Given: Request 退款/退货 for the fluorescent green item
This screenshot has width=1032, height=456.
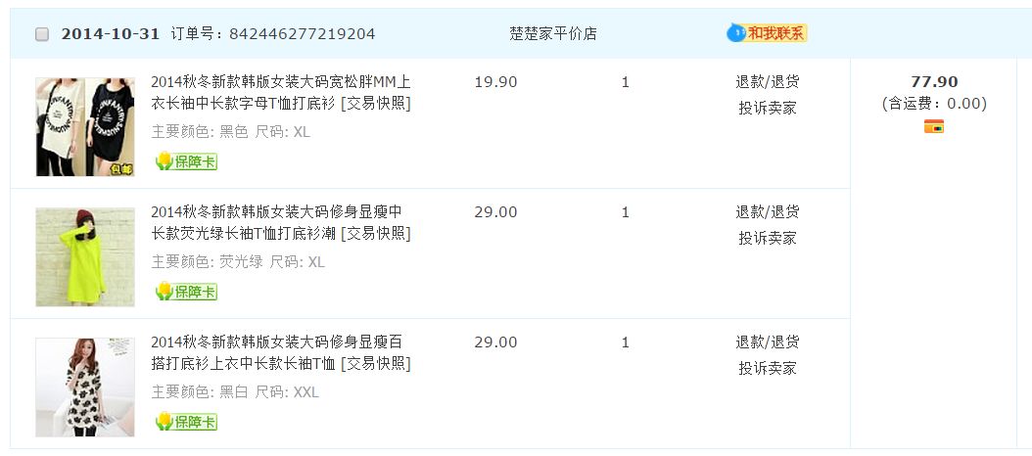Looking at the screenshot, I should click(768, 212).
